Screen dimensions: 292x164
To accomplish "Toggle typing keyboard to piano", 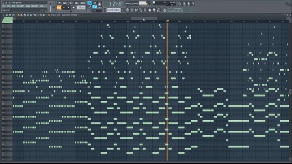I will coord(89,3).
